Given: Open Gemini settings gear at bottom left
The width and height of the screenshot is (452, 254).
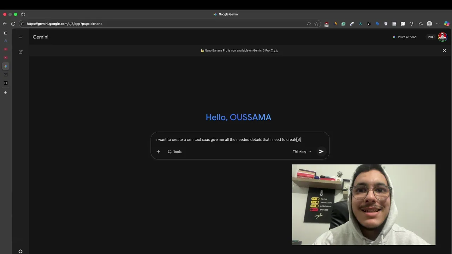Looking at the screenshot, I should (x=20, y=251).
